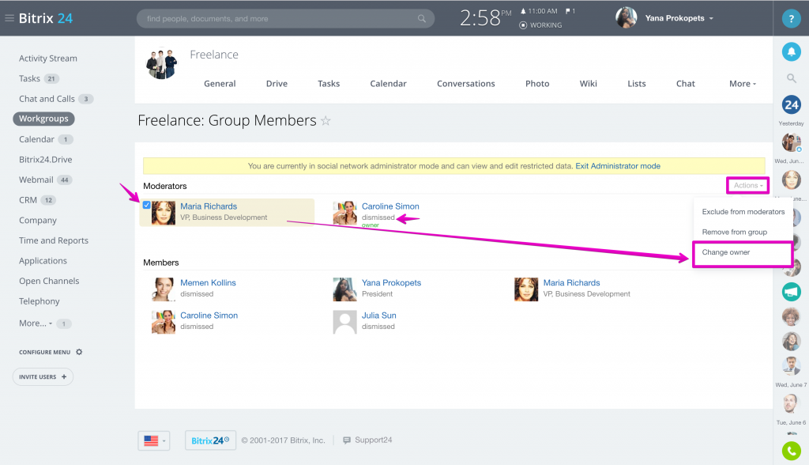
Task: Click the magnifier icon in the header search bar
Action: (422, 19)
